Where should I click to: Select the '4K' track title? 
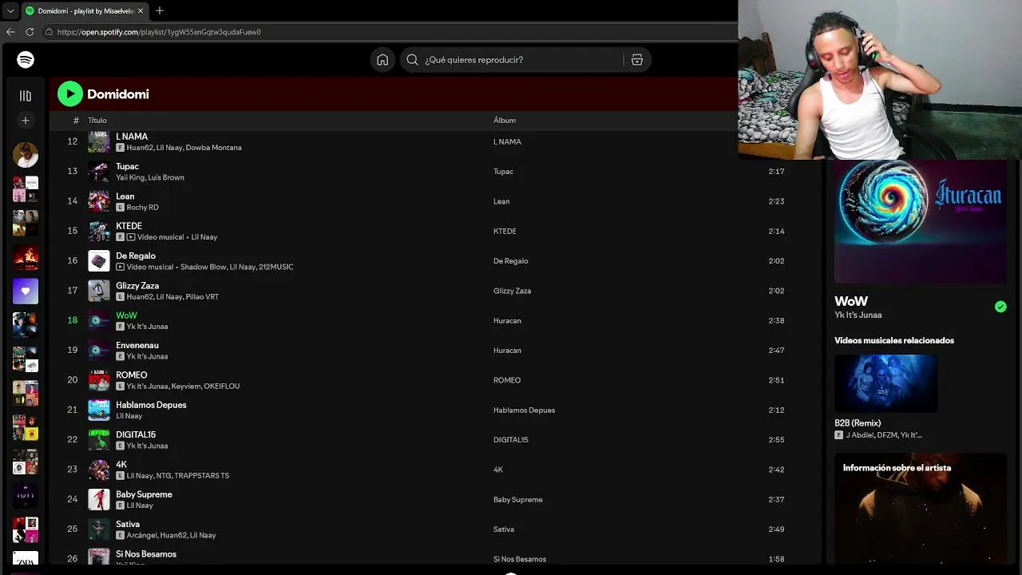121,465
